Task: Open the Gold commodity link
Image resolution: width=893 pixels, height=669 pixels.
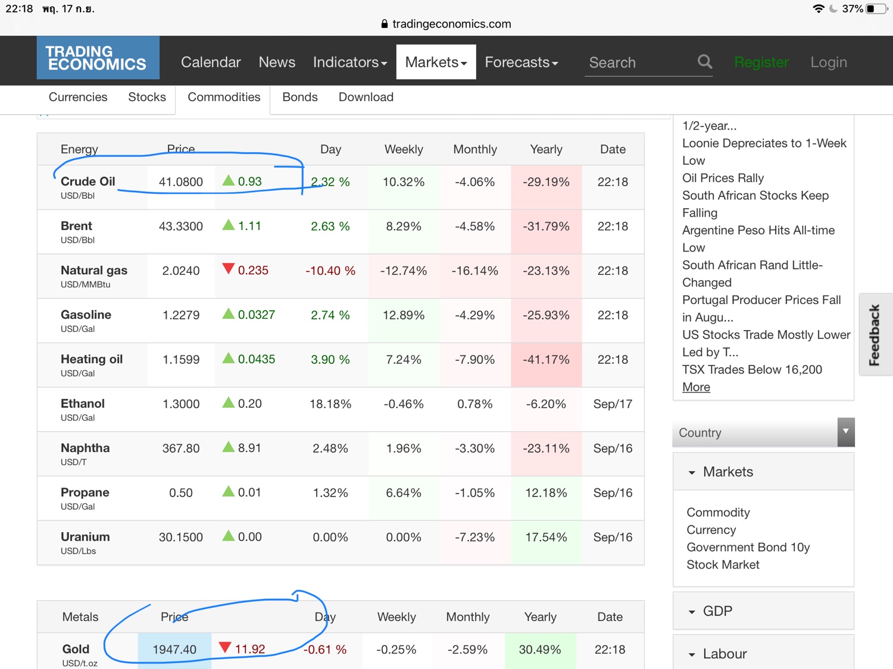Action: click(76, 649)
